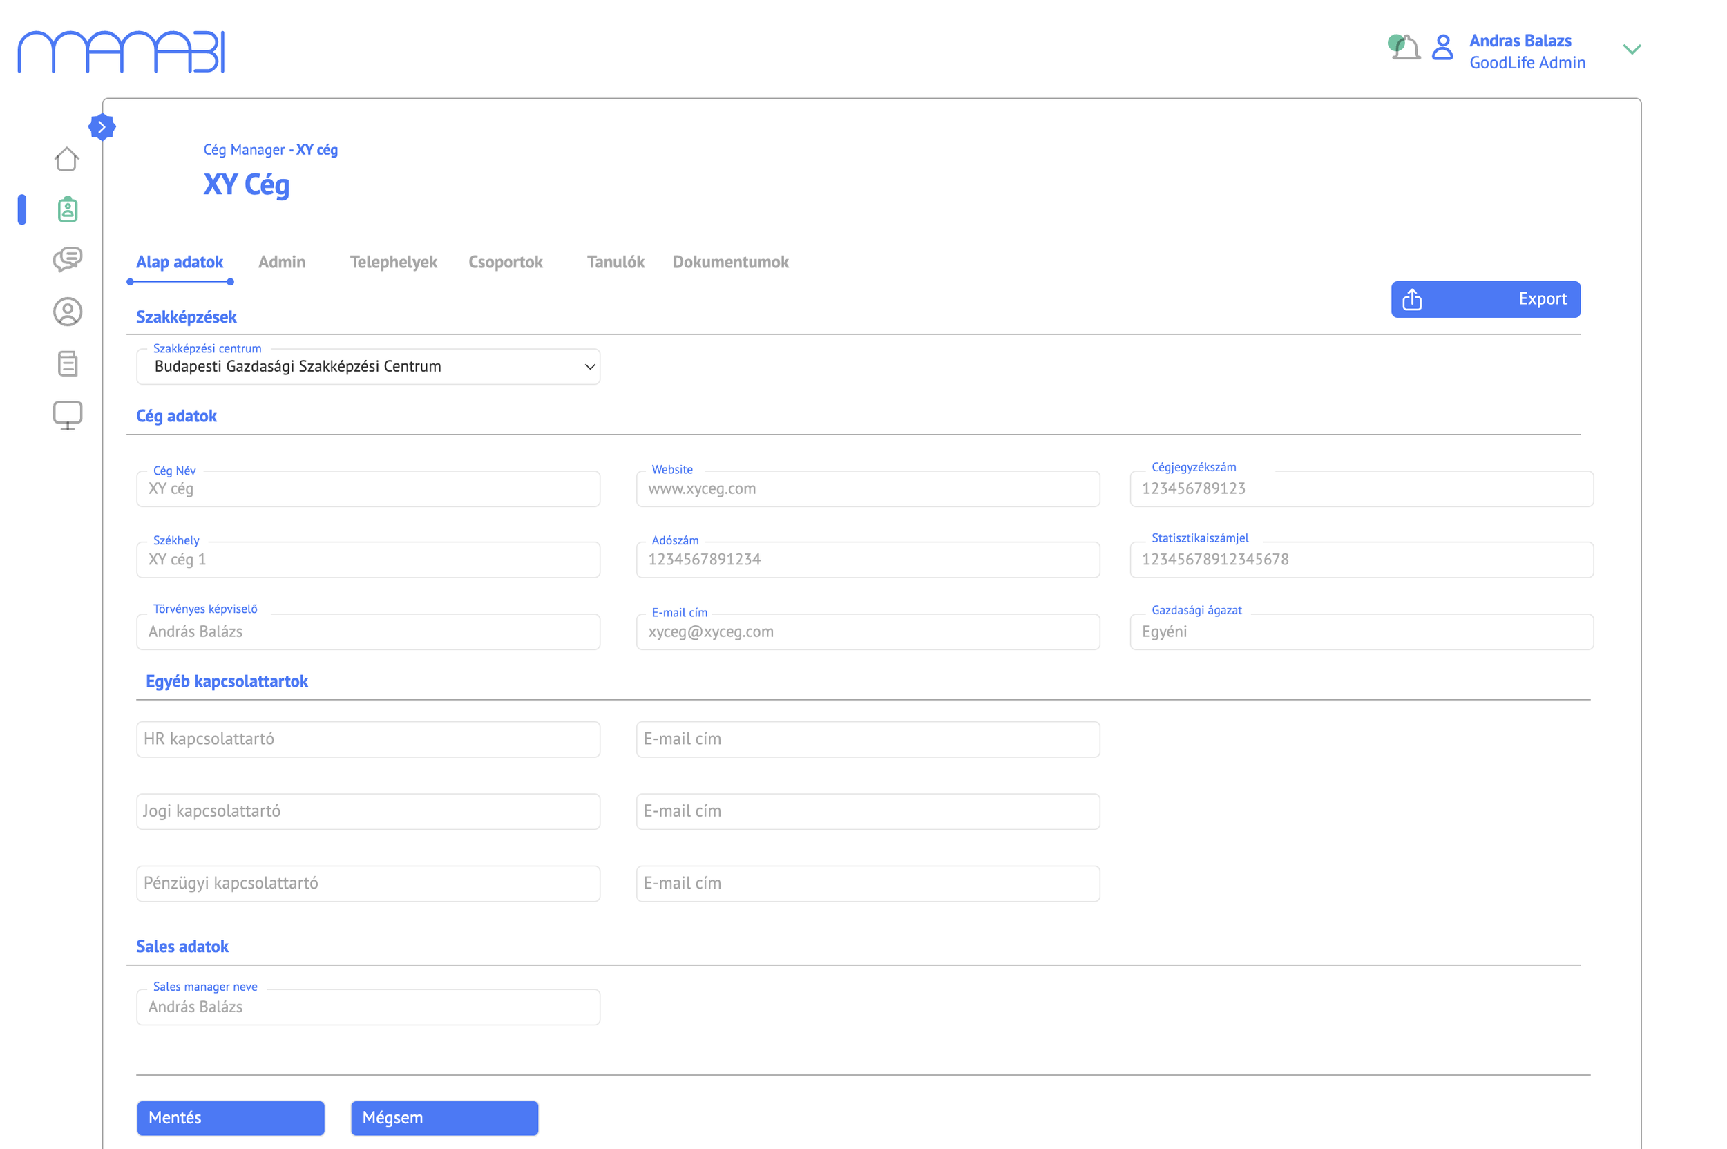Switch to the Telephelyek tab
1727x1149 pixels.
[393, 263]
